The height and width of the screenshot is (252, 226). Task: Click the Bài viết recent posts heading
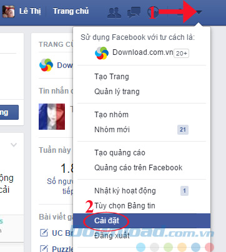pos(56,217)
